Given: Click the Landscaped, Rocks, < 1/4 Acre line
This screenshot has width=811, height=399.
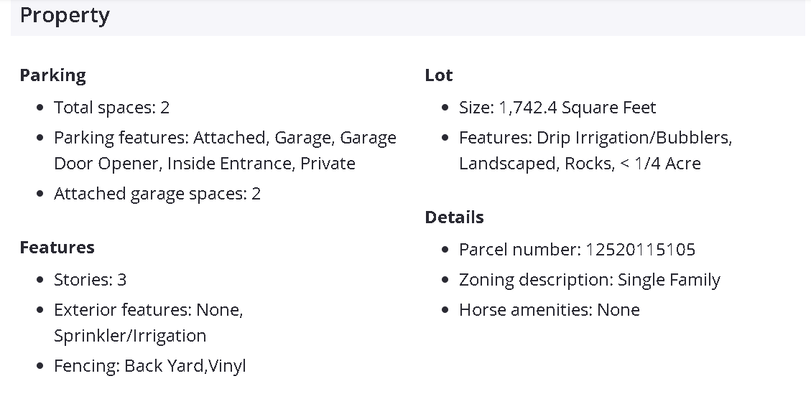Looking at the screenshot, I should (x=580, y=164).
